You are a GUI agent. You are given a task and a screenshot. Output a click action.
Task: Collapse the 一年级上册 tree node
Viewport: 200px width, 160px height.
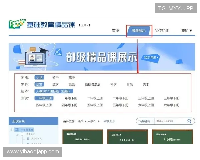pyautogui.click(x=11, y=130)
